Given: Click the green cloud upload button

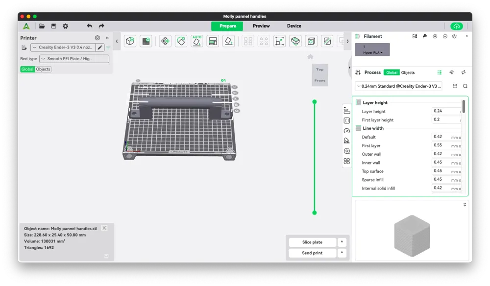Looking at the screenshot, I should pos(457,26).
